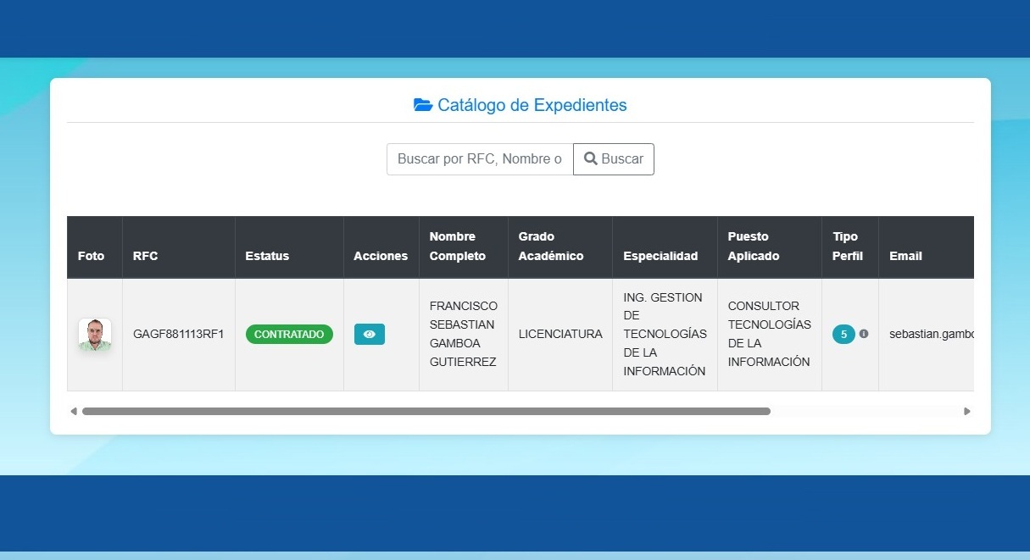Select the Especialidad column header
The height and width of the screenshot is (560, 1030).
click(x=660, y=256)
